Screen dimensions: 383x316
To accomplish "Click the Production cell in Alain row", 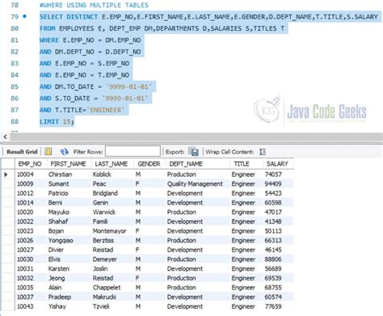I will coord(182,288).
